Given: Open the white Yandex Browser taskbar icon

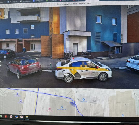Looking at the screenshot, I should pos(11,117).
